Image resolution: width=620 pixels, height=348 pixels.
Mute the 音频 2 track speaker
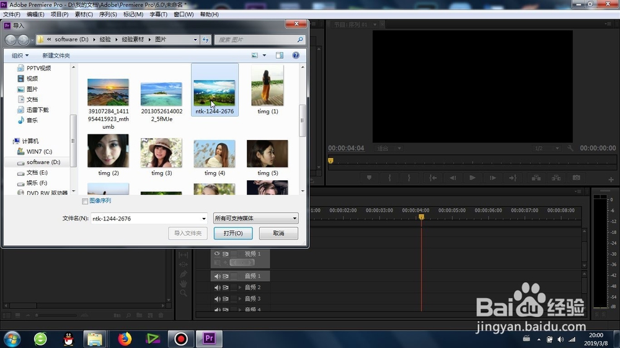[217, 287]
